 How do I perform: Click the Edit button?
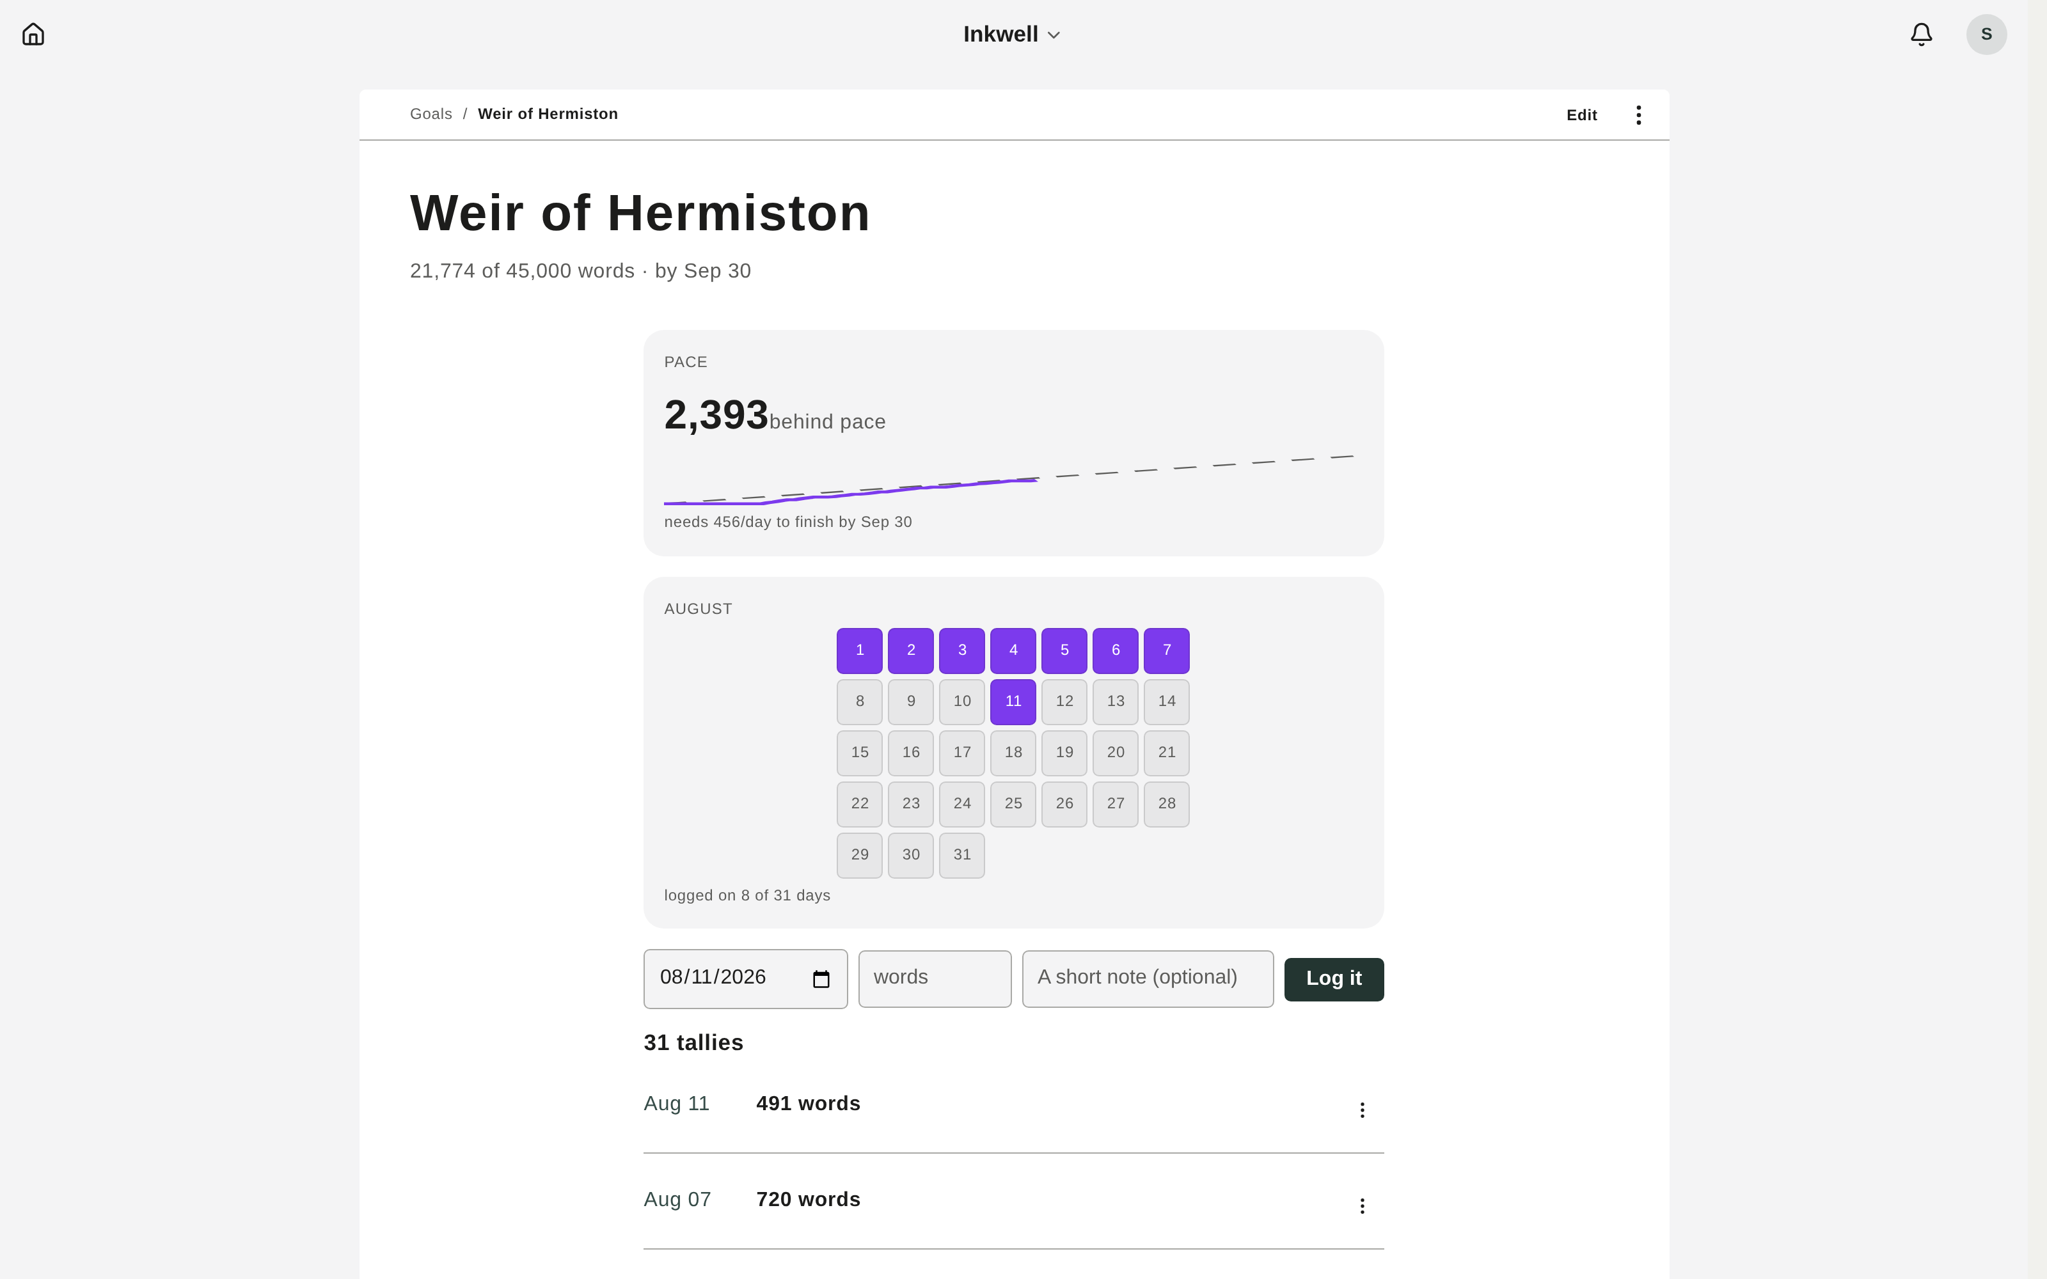1581,115
